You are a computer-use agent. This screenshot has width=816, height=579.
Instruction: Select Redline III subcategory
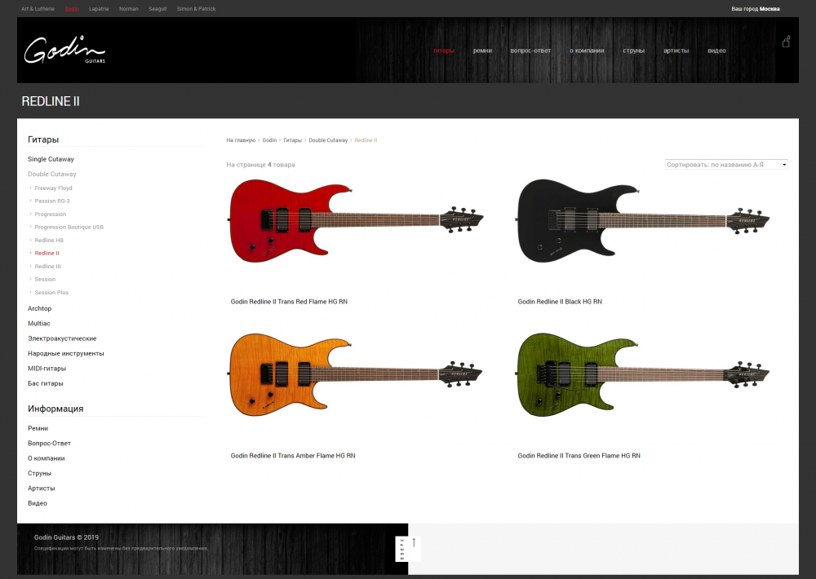(48, 267)
